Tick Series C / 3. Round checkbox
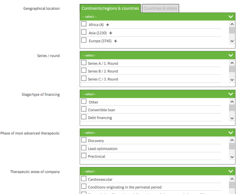The width and height of the screenshot is (244, 194). 84,78
